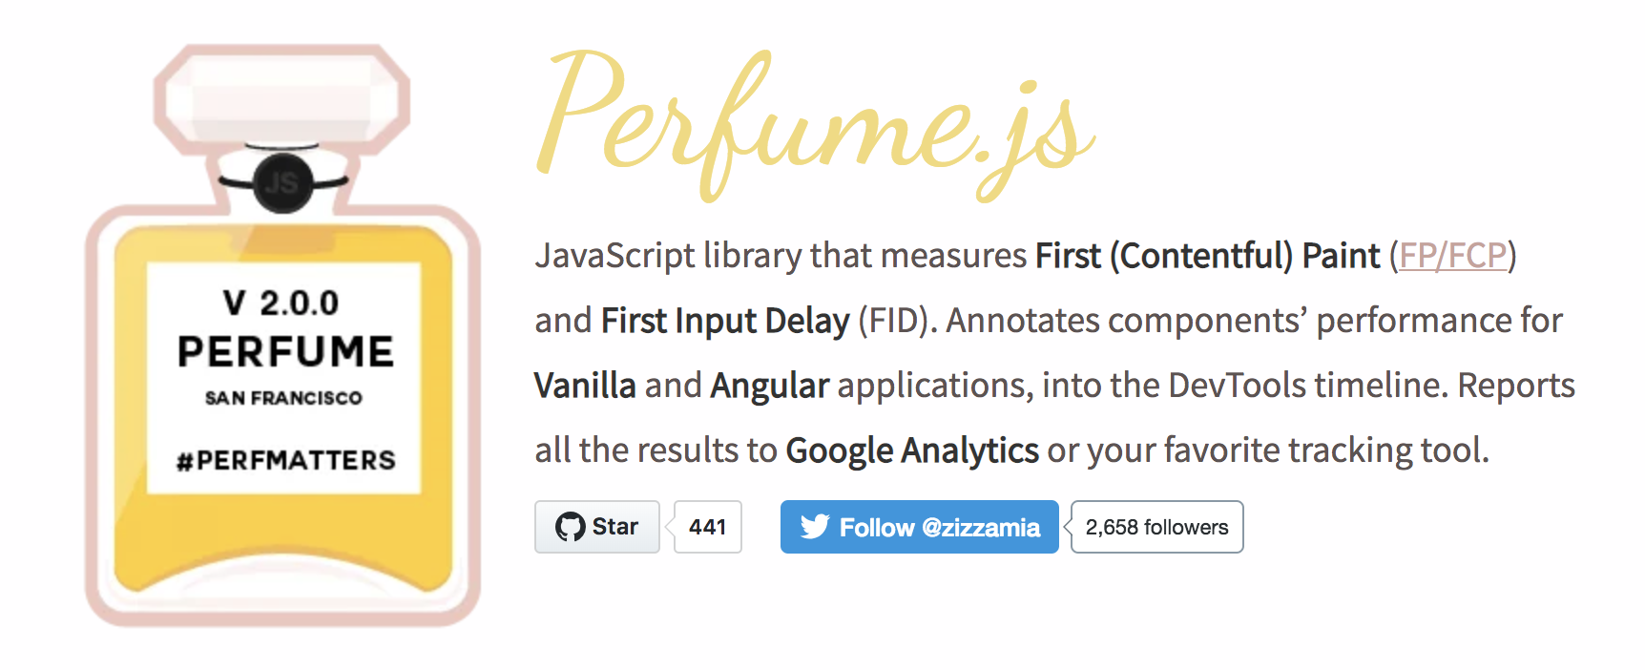Open the 441 stargazers count
Screen dimensions: 1645x670
(708, 527)
